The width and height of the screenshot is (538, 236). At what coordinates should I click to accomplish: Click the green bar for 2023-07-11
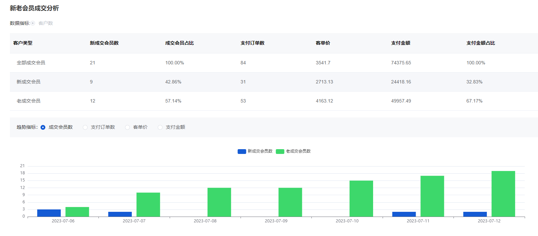(x=432, y=196)
